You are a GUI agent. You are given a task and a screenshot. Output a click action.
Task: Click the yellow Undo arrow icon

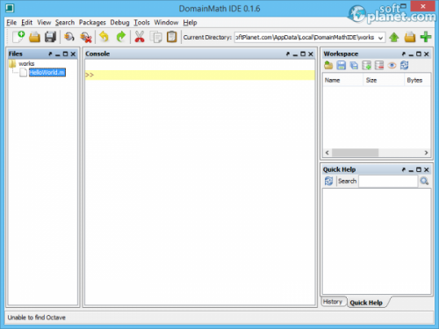coord(104,37)
